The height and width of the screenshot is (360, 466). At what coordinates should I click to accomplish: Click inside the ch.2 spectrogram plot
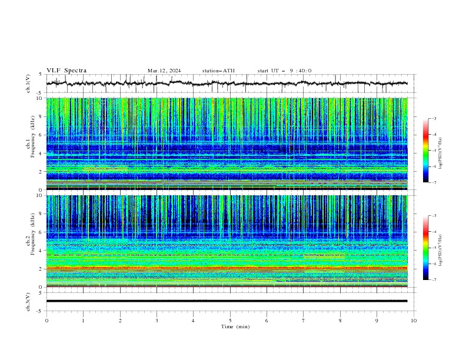click(x=227, y=241)
